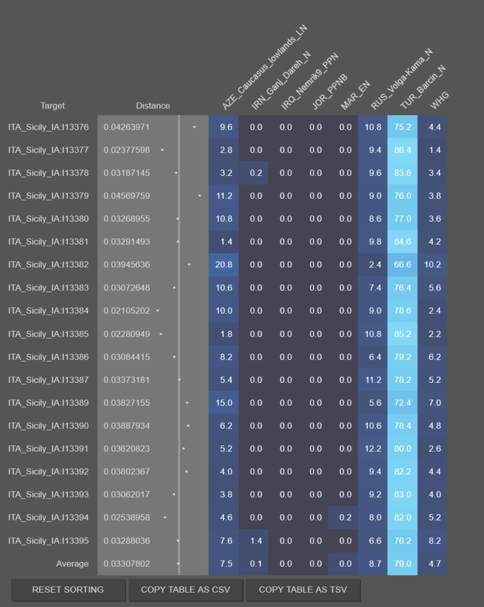Image resolution: width=484 pixels, height=607 pixels.
Task: Click the 12.2 Volga-Kama cell for I13391
Action: (372, 449)
